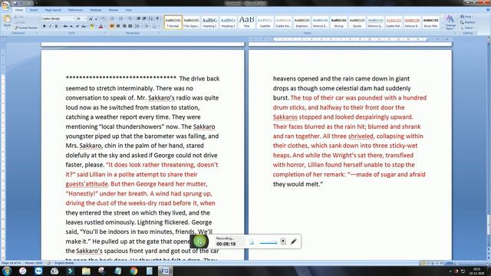This screenshot has width=491, height=276.
Task: Switch to the Insert tab
Action: (x=34, y=10)
